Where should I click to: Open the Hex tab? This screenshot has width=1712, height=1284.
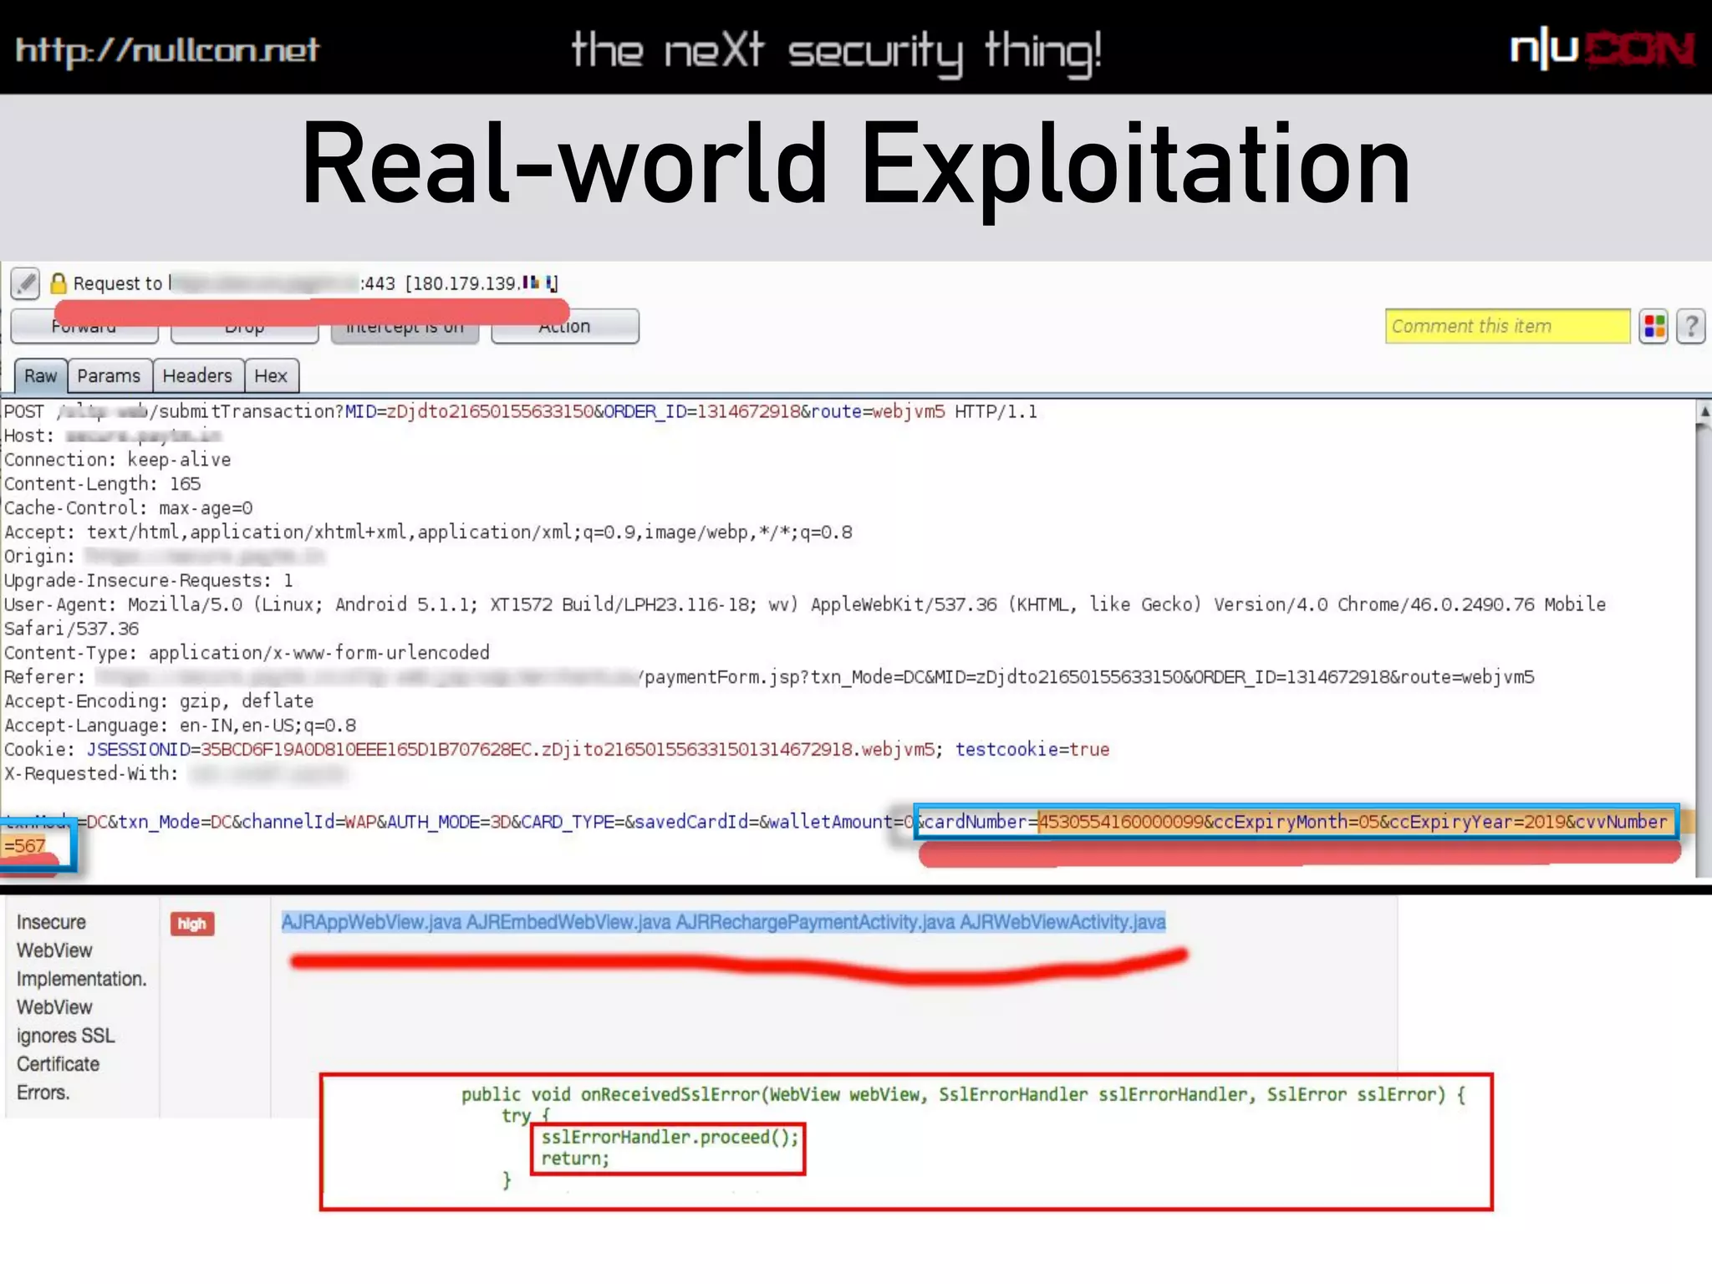[x=271, y=376]
